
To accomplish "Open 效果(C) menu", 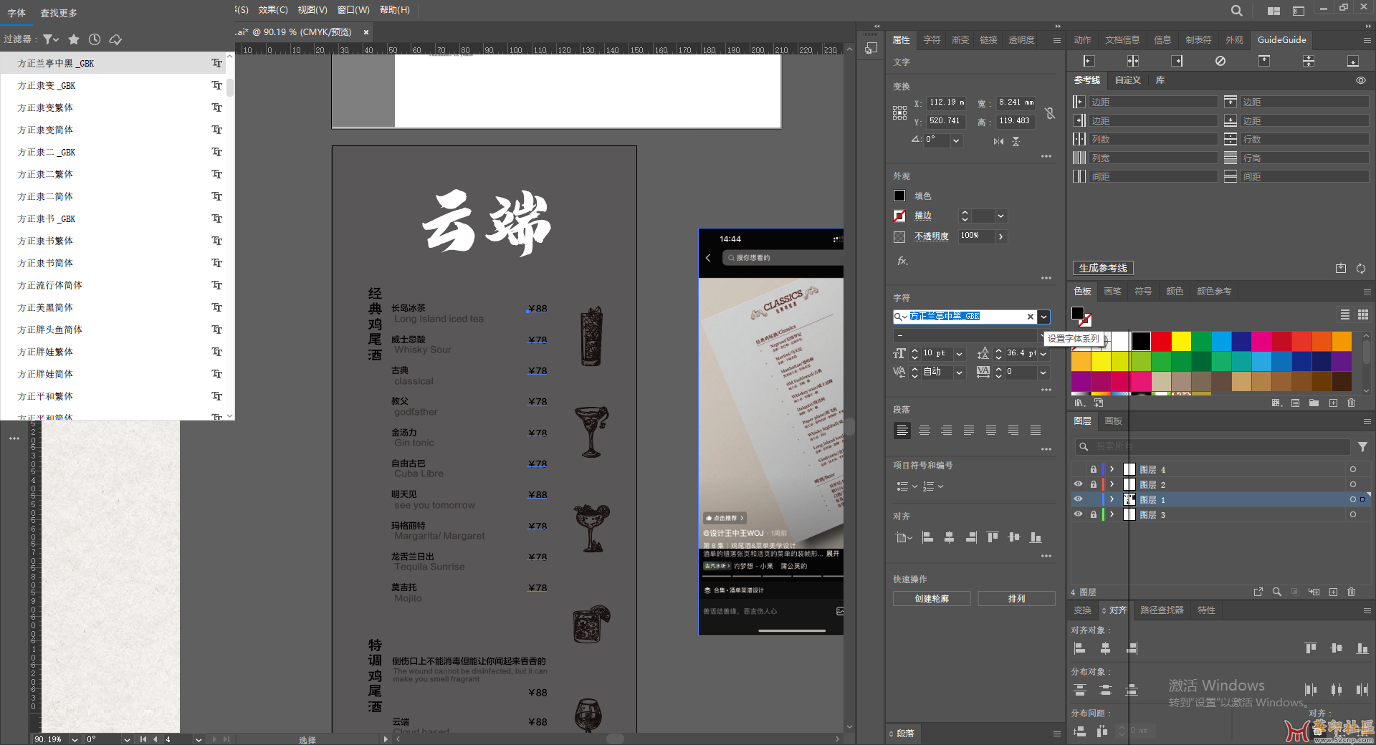I will click(x=273, y=10).
